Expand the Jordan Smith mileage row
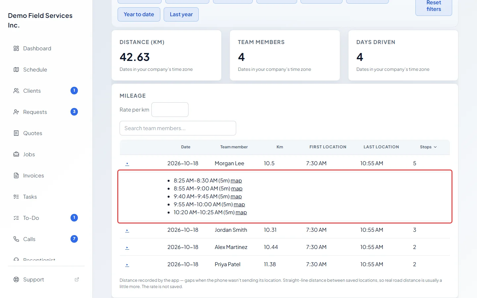 click(127, 230)
